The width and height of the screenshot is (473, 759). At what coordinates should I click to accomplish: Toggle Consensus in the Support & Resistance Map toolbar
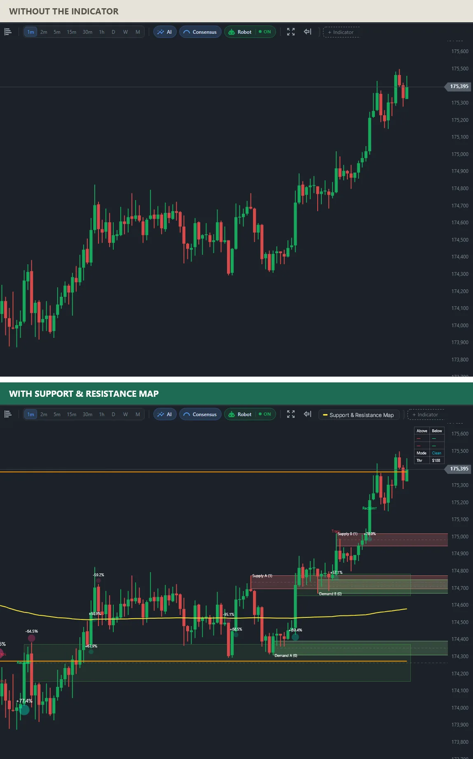pyautogui.click(x=200, y=414)
